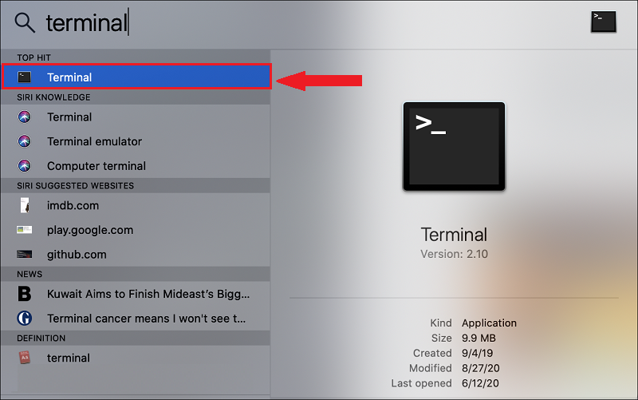Click the Dictionary icon beside 'terminal' definition
The height and width of the screenshot is (400, 638).
(x=25, y=358)
